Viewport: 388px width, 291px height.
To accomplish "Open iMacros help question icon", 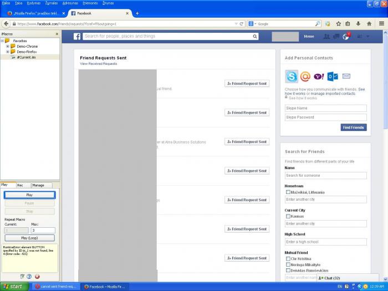I will [x=29, y=277].
